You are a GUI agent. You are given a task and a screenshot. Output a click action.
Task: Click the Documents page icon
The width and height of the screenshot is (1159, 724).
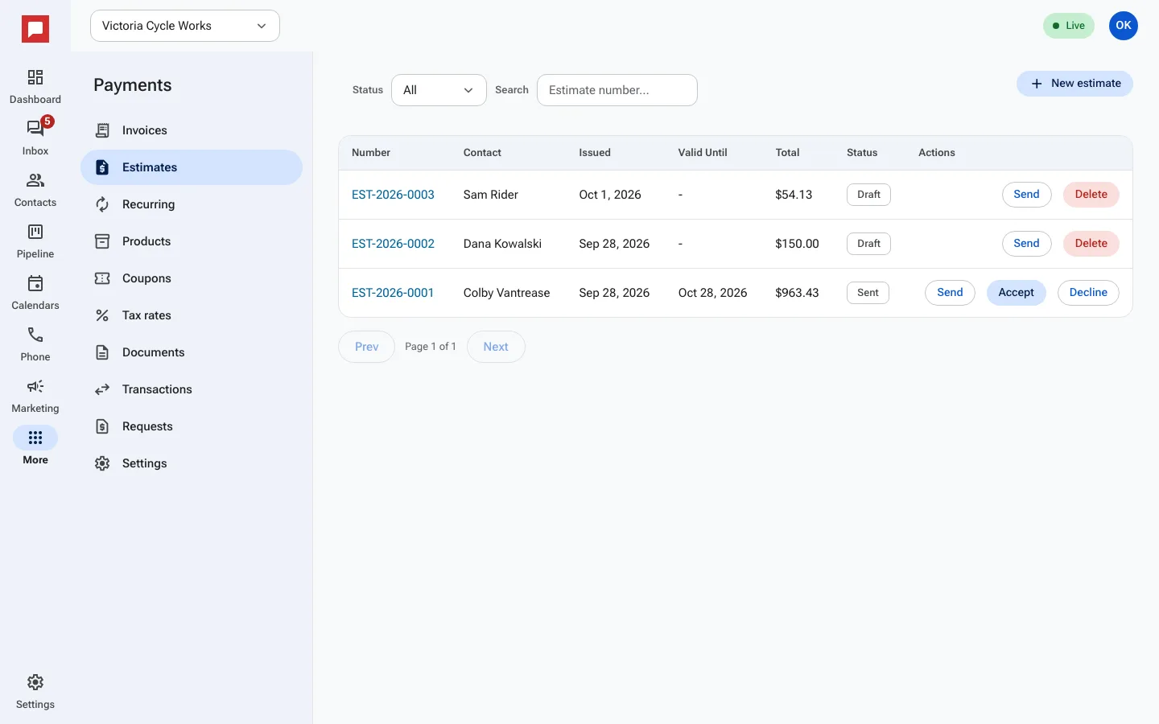(102, 352)
